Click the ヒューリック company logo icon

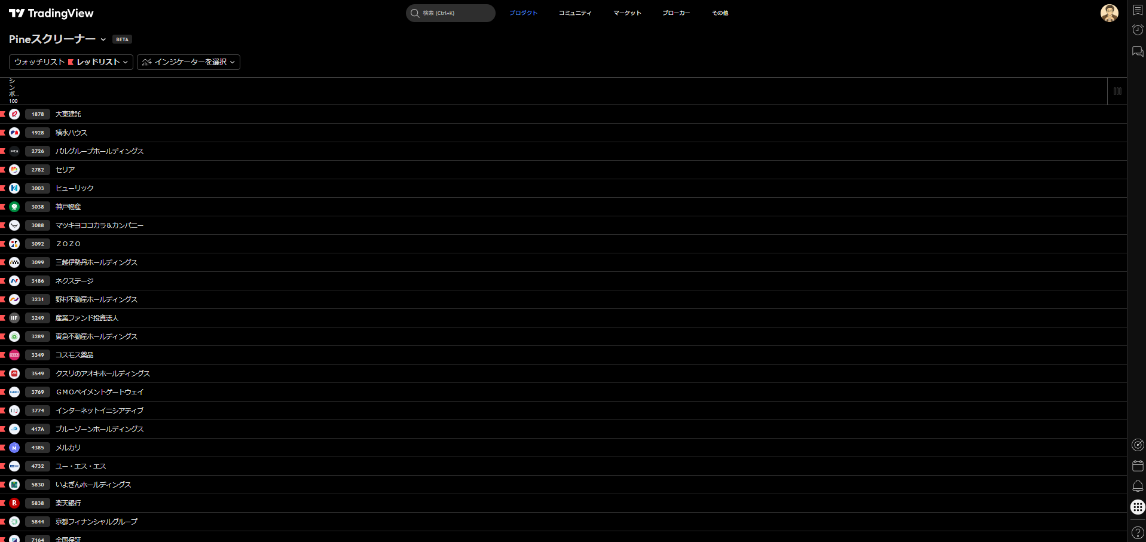point(14,188)
